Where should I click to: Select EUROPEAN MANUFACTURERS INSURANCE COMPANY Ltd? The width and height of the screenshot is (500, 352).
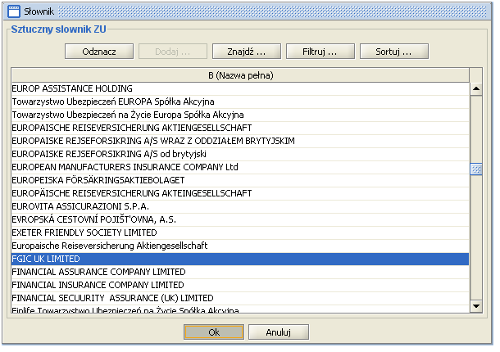[240, 167]
